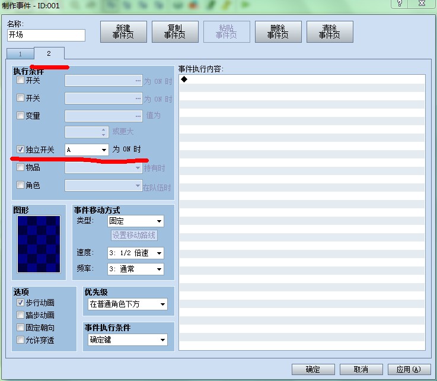Open the 优先级 priority dropdown
This screenshot has height=381, width=437.
(x=128, y=304)
